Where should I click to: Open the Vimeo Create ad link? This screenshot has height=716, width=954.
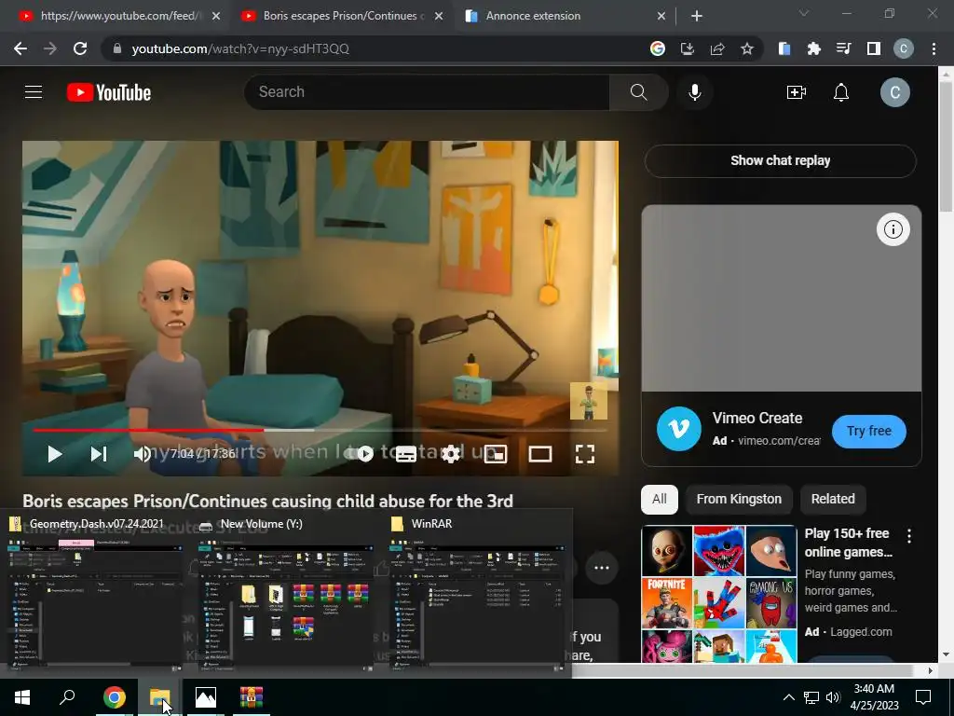(x=757, y=419)
